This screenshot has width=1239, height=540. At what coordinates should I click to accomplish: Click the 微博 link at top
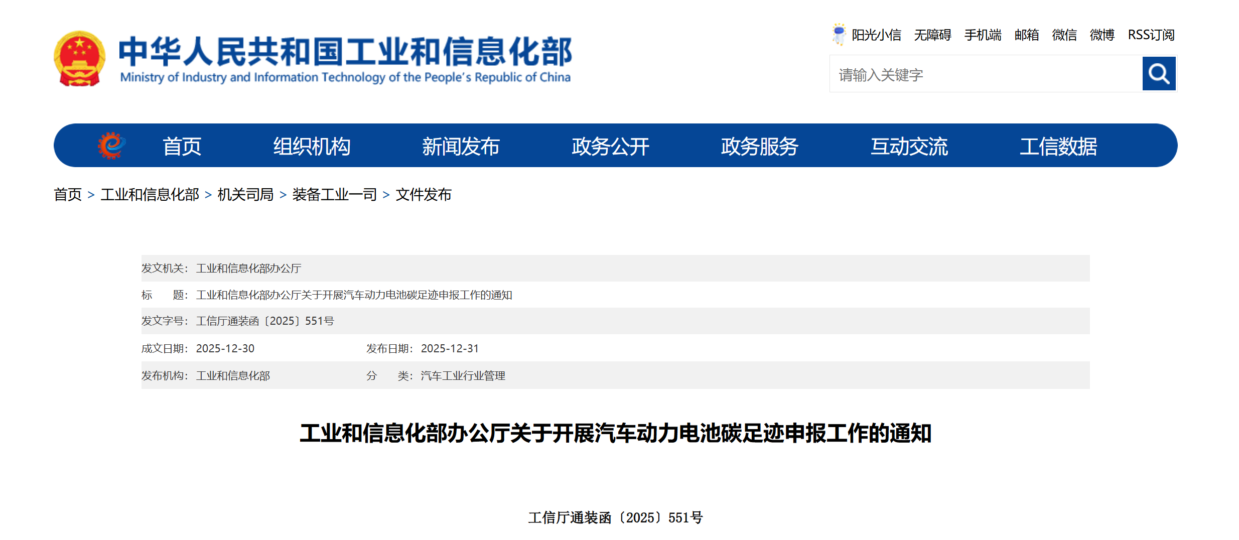point(1102,35)
